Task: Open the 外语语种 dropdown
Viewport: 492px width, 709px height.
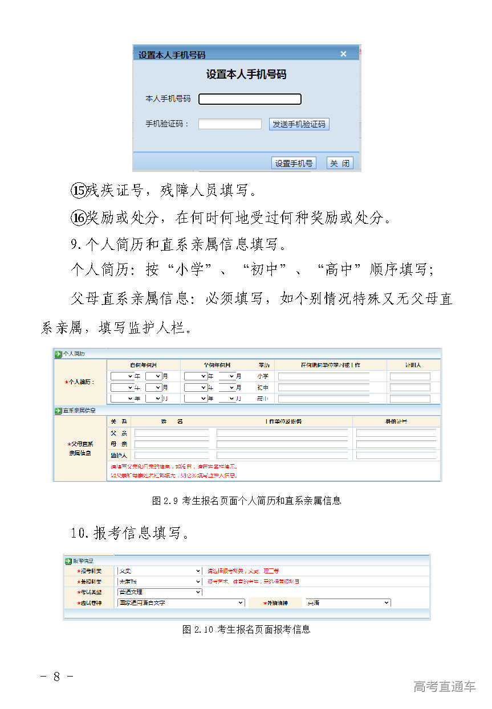Action: tap(348, 603)
